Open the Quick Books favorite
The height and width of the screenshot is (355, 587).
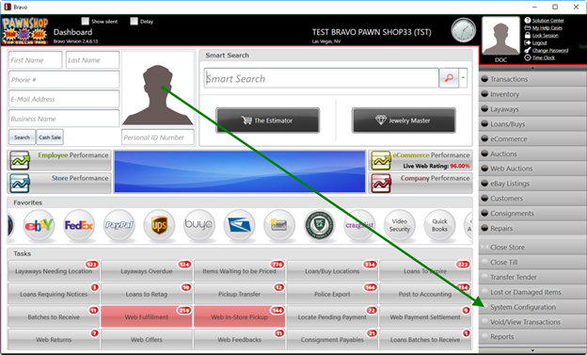point(439,225)
